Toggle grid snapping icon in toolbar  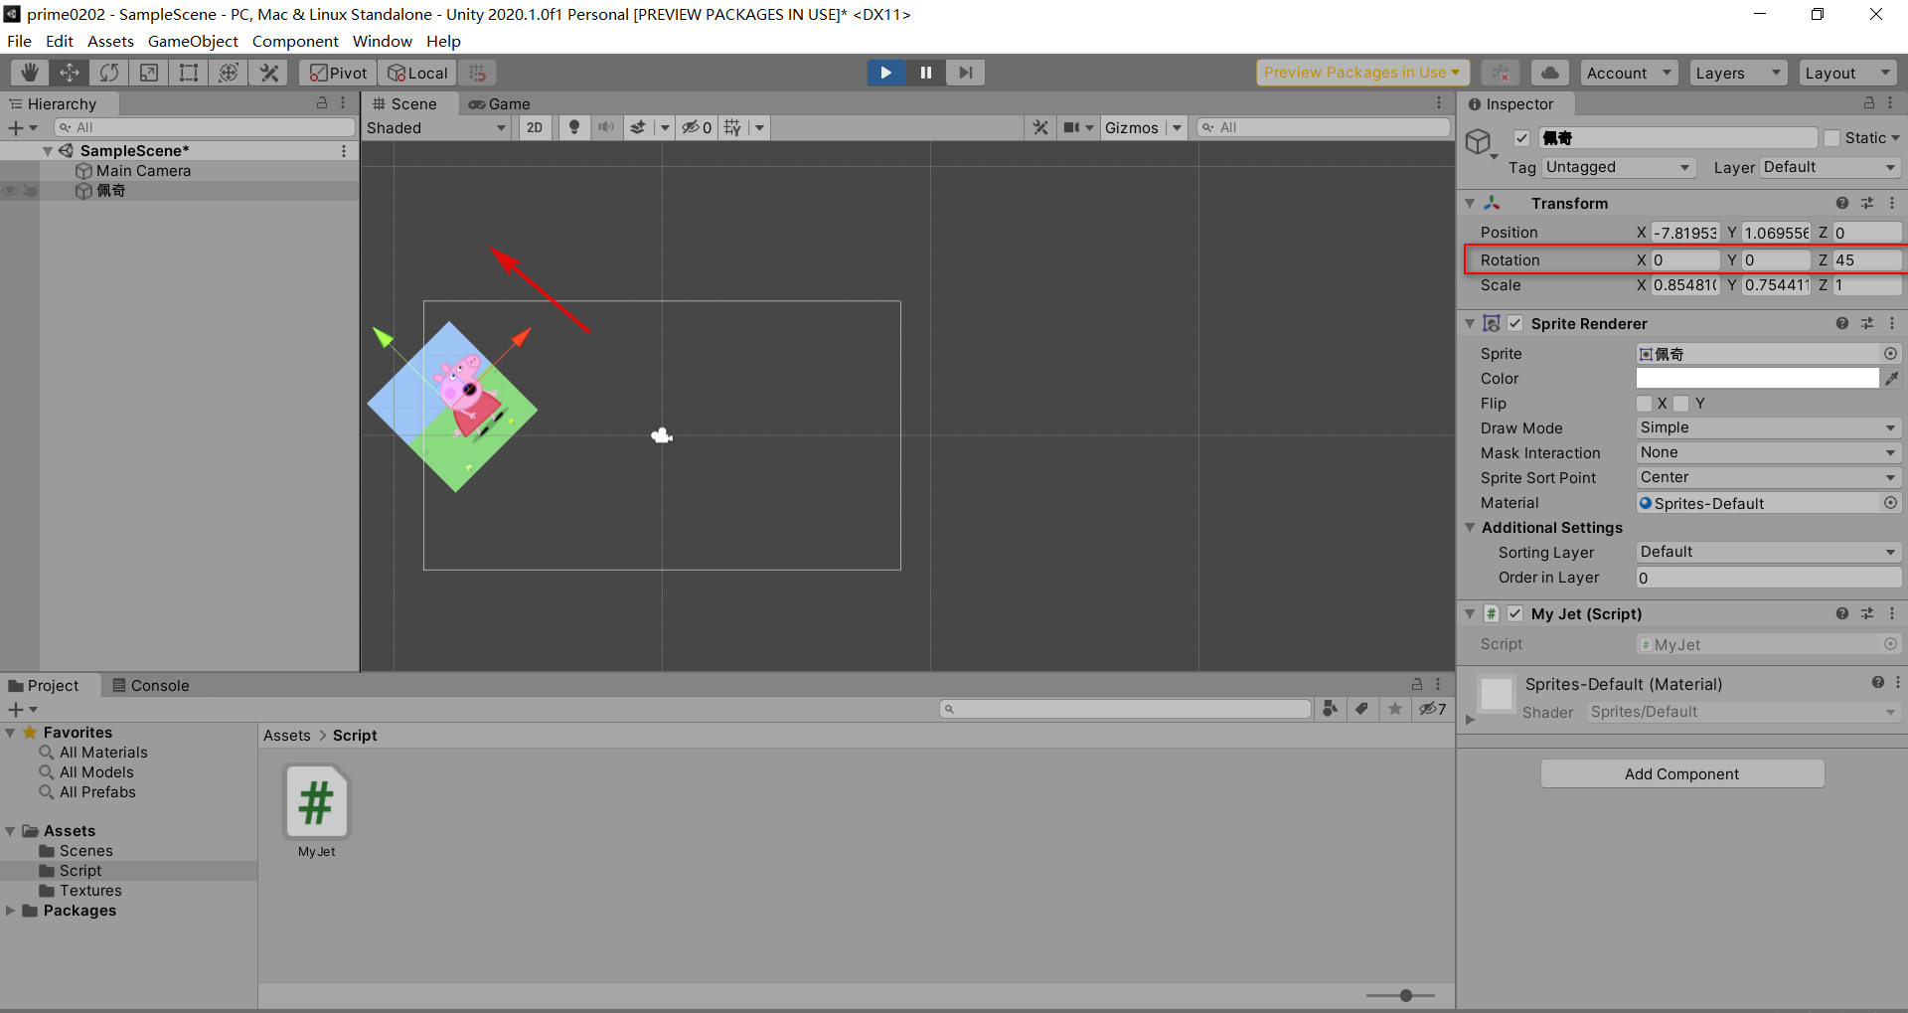click(478, 73)
